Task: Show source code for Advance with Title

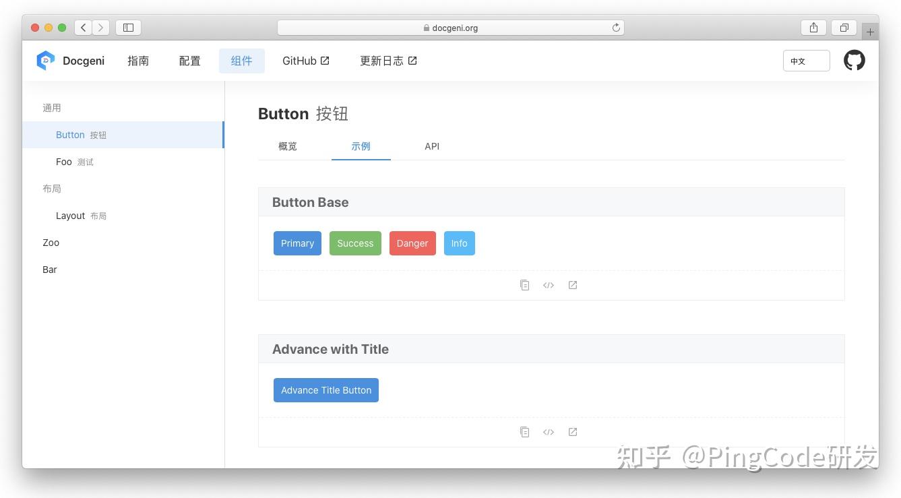Action: (549, 432)
